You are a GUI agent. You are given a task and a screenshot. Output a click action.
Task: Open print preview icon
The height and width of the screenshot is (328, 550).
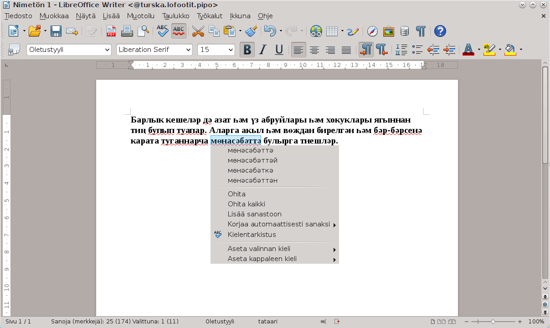pos(144,31)
